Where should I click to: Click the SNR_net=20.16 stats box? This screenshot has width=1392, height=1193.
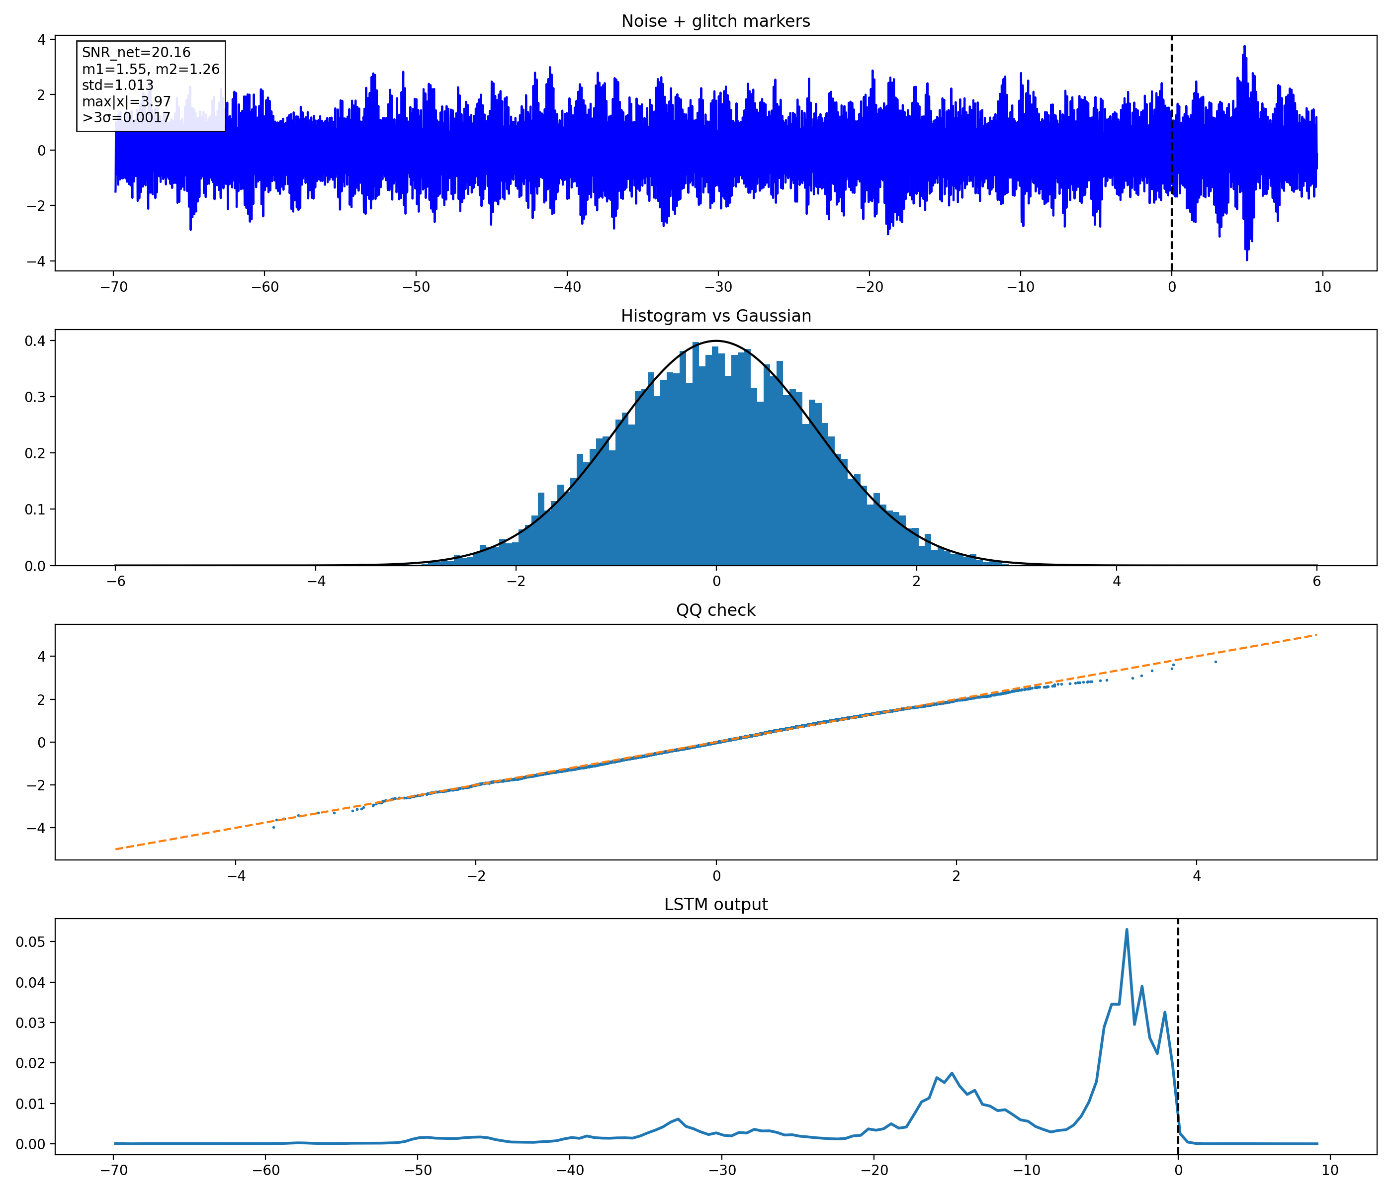click(151, 86)
